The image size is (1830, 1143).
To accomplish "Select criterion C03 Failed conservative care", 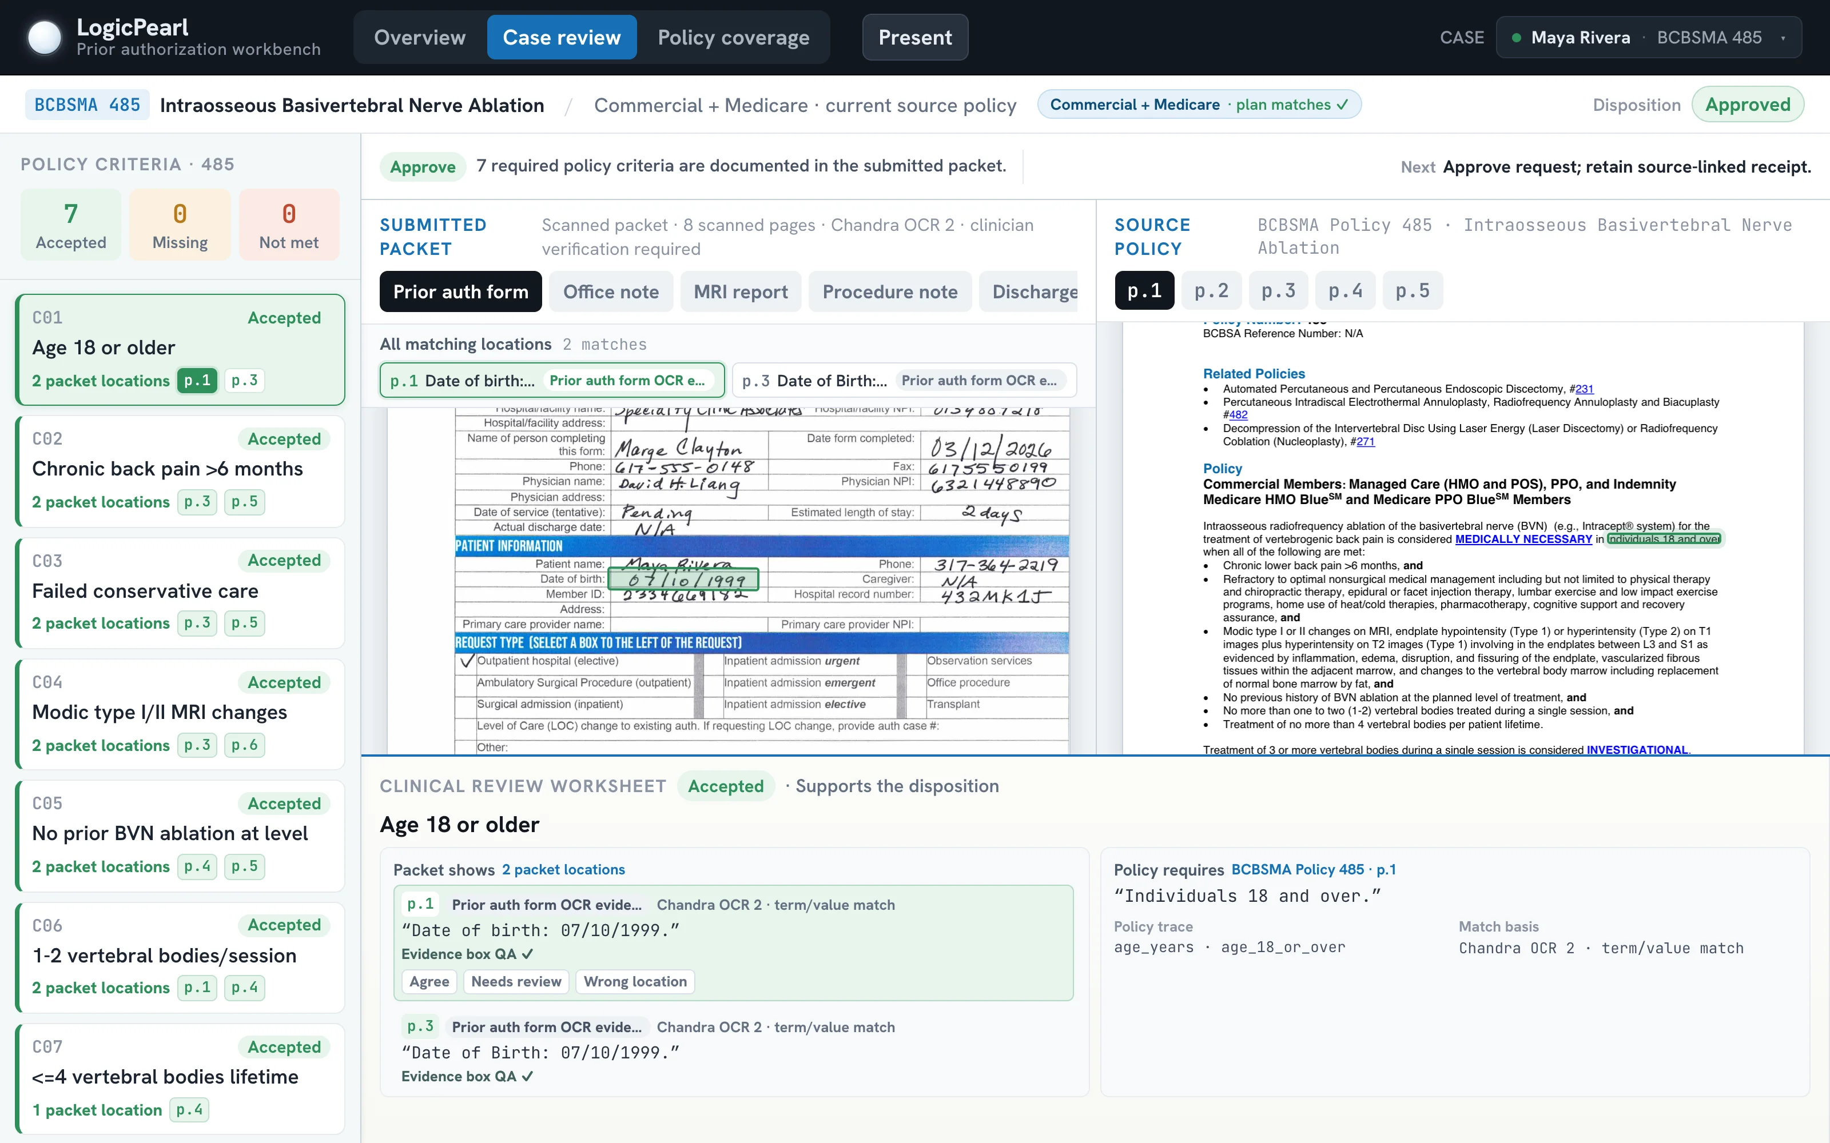I will (x=180, y=593).
